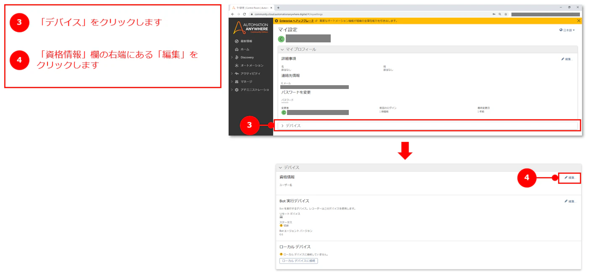Click the Bot 実行デバイス heading

294,201
